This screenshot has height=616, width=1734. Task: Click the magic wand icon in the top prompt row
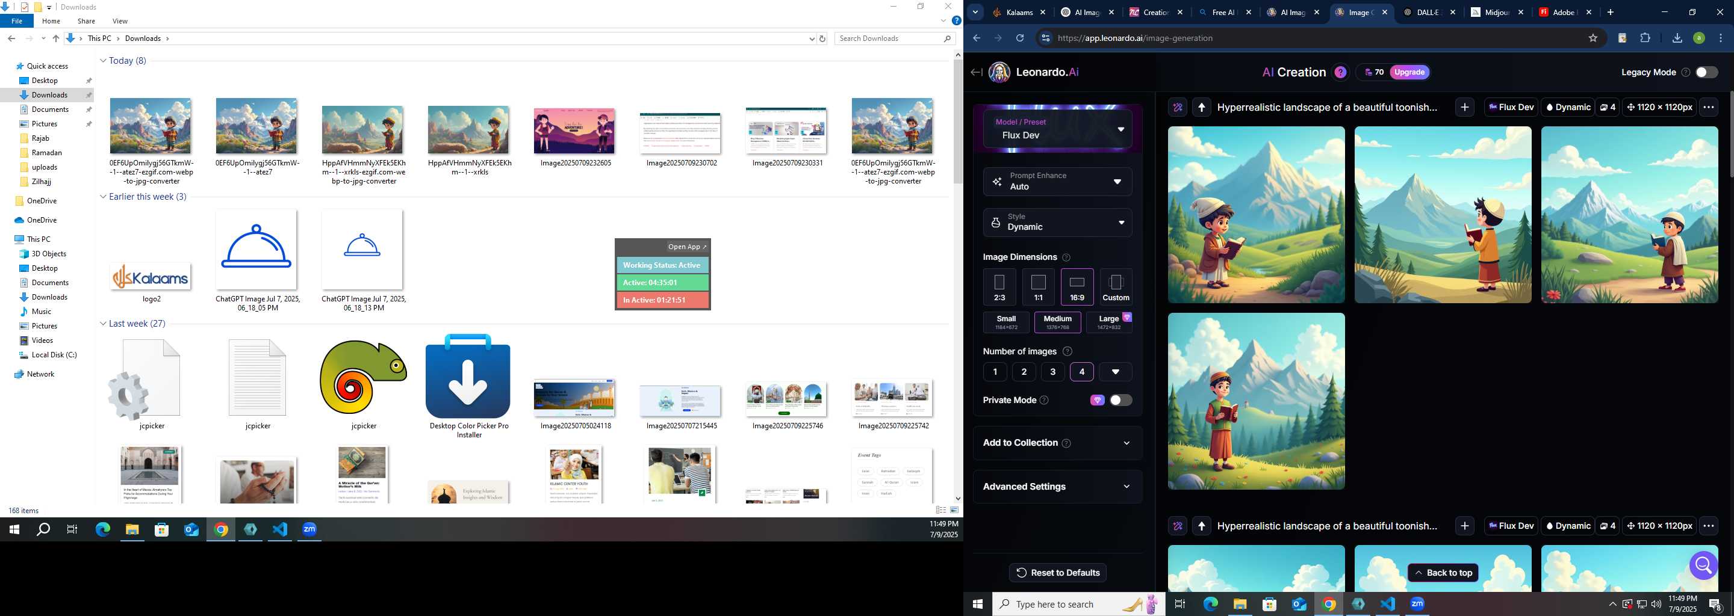tap(1177, 108)
